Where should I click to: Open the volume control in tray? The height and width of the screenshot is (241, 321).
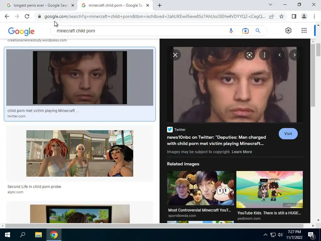pyautogui.click(x=280, y=235)
